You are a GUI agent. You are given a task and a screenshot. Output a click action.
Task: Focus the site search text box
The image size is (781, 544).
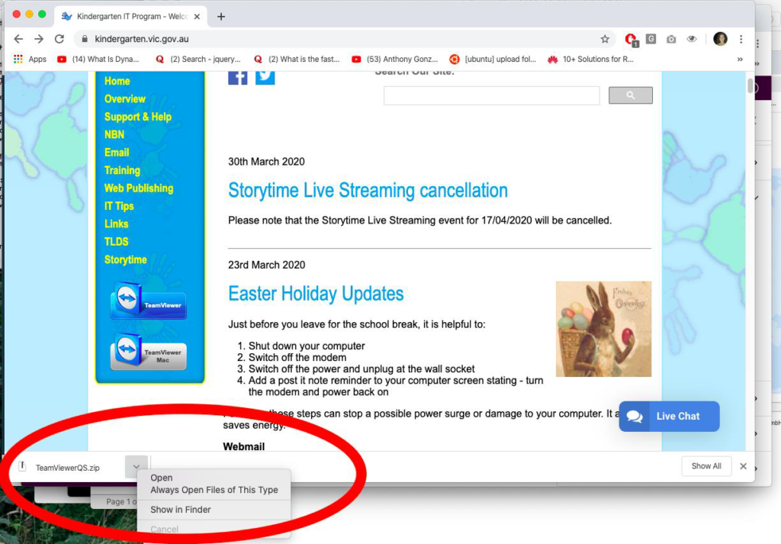pos(492,95)
